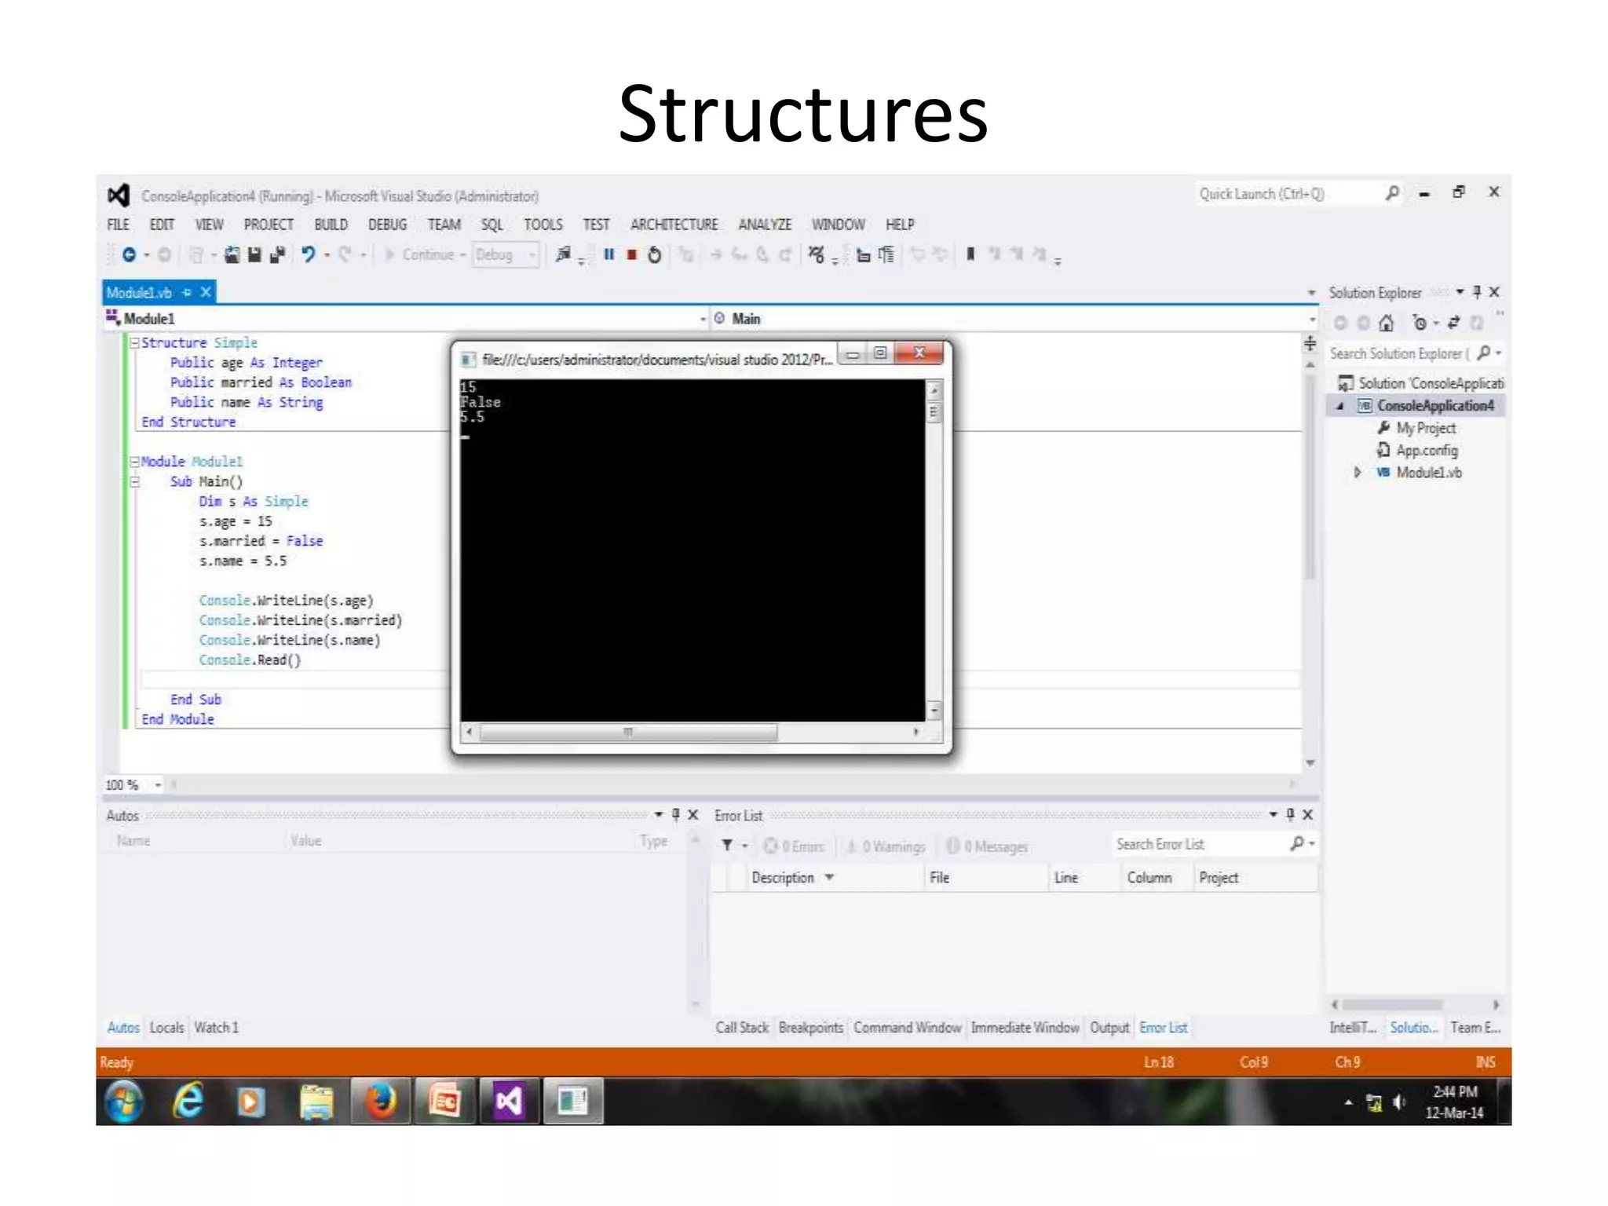Select App.config in Solution Explorer
The width and height of the screenshot is (1608, 1206).
(x=1426, y=451)
